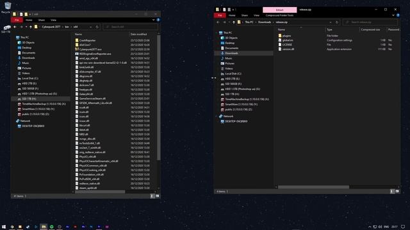410x230 pixels.
Task: Open Compressed Folder Tools tab
Action: [279, 15]
